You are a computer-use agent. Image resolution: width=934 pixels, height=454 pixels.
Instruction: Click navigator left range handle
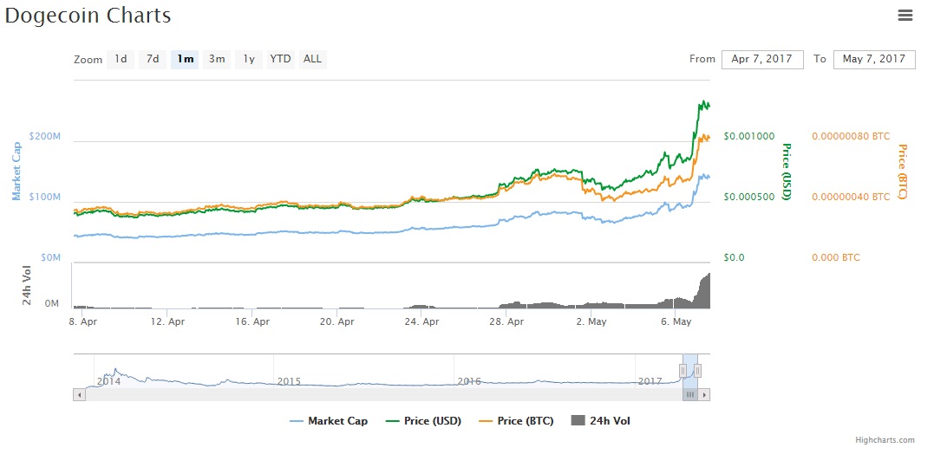(x=683, y=371)
